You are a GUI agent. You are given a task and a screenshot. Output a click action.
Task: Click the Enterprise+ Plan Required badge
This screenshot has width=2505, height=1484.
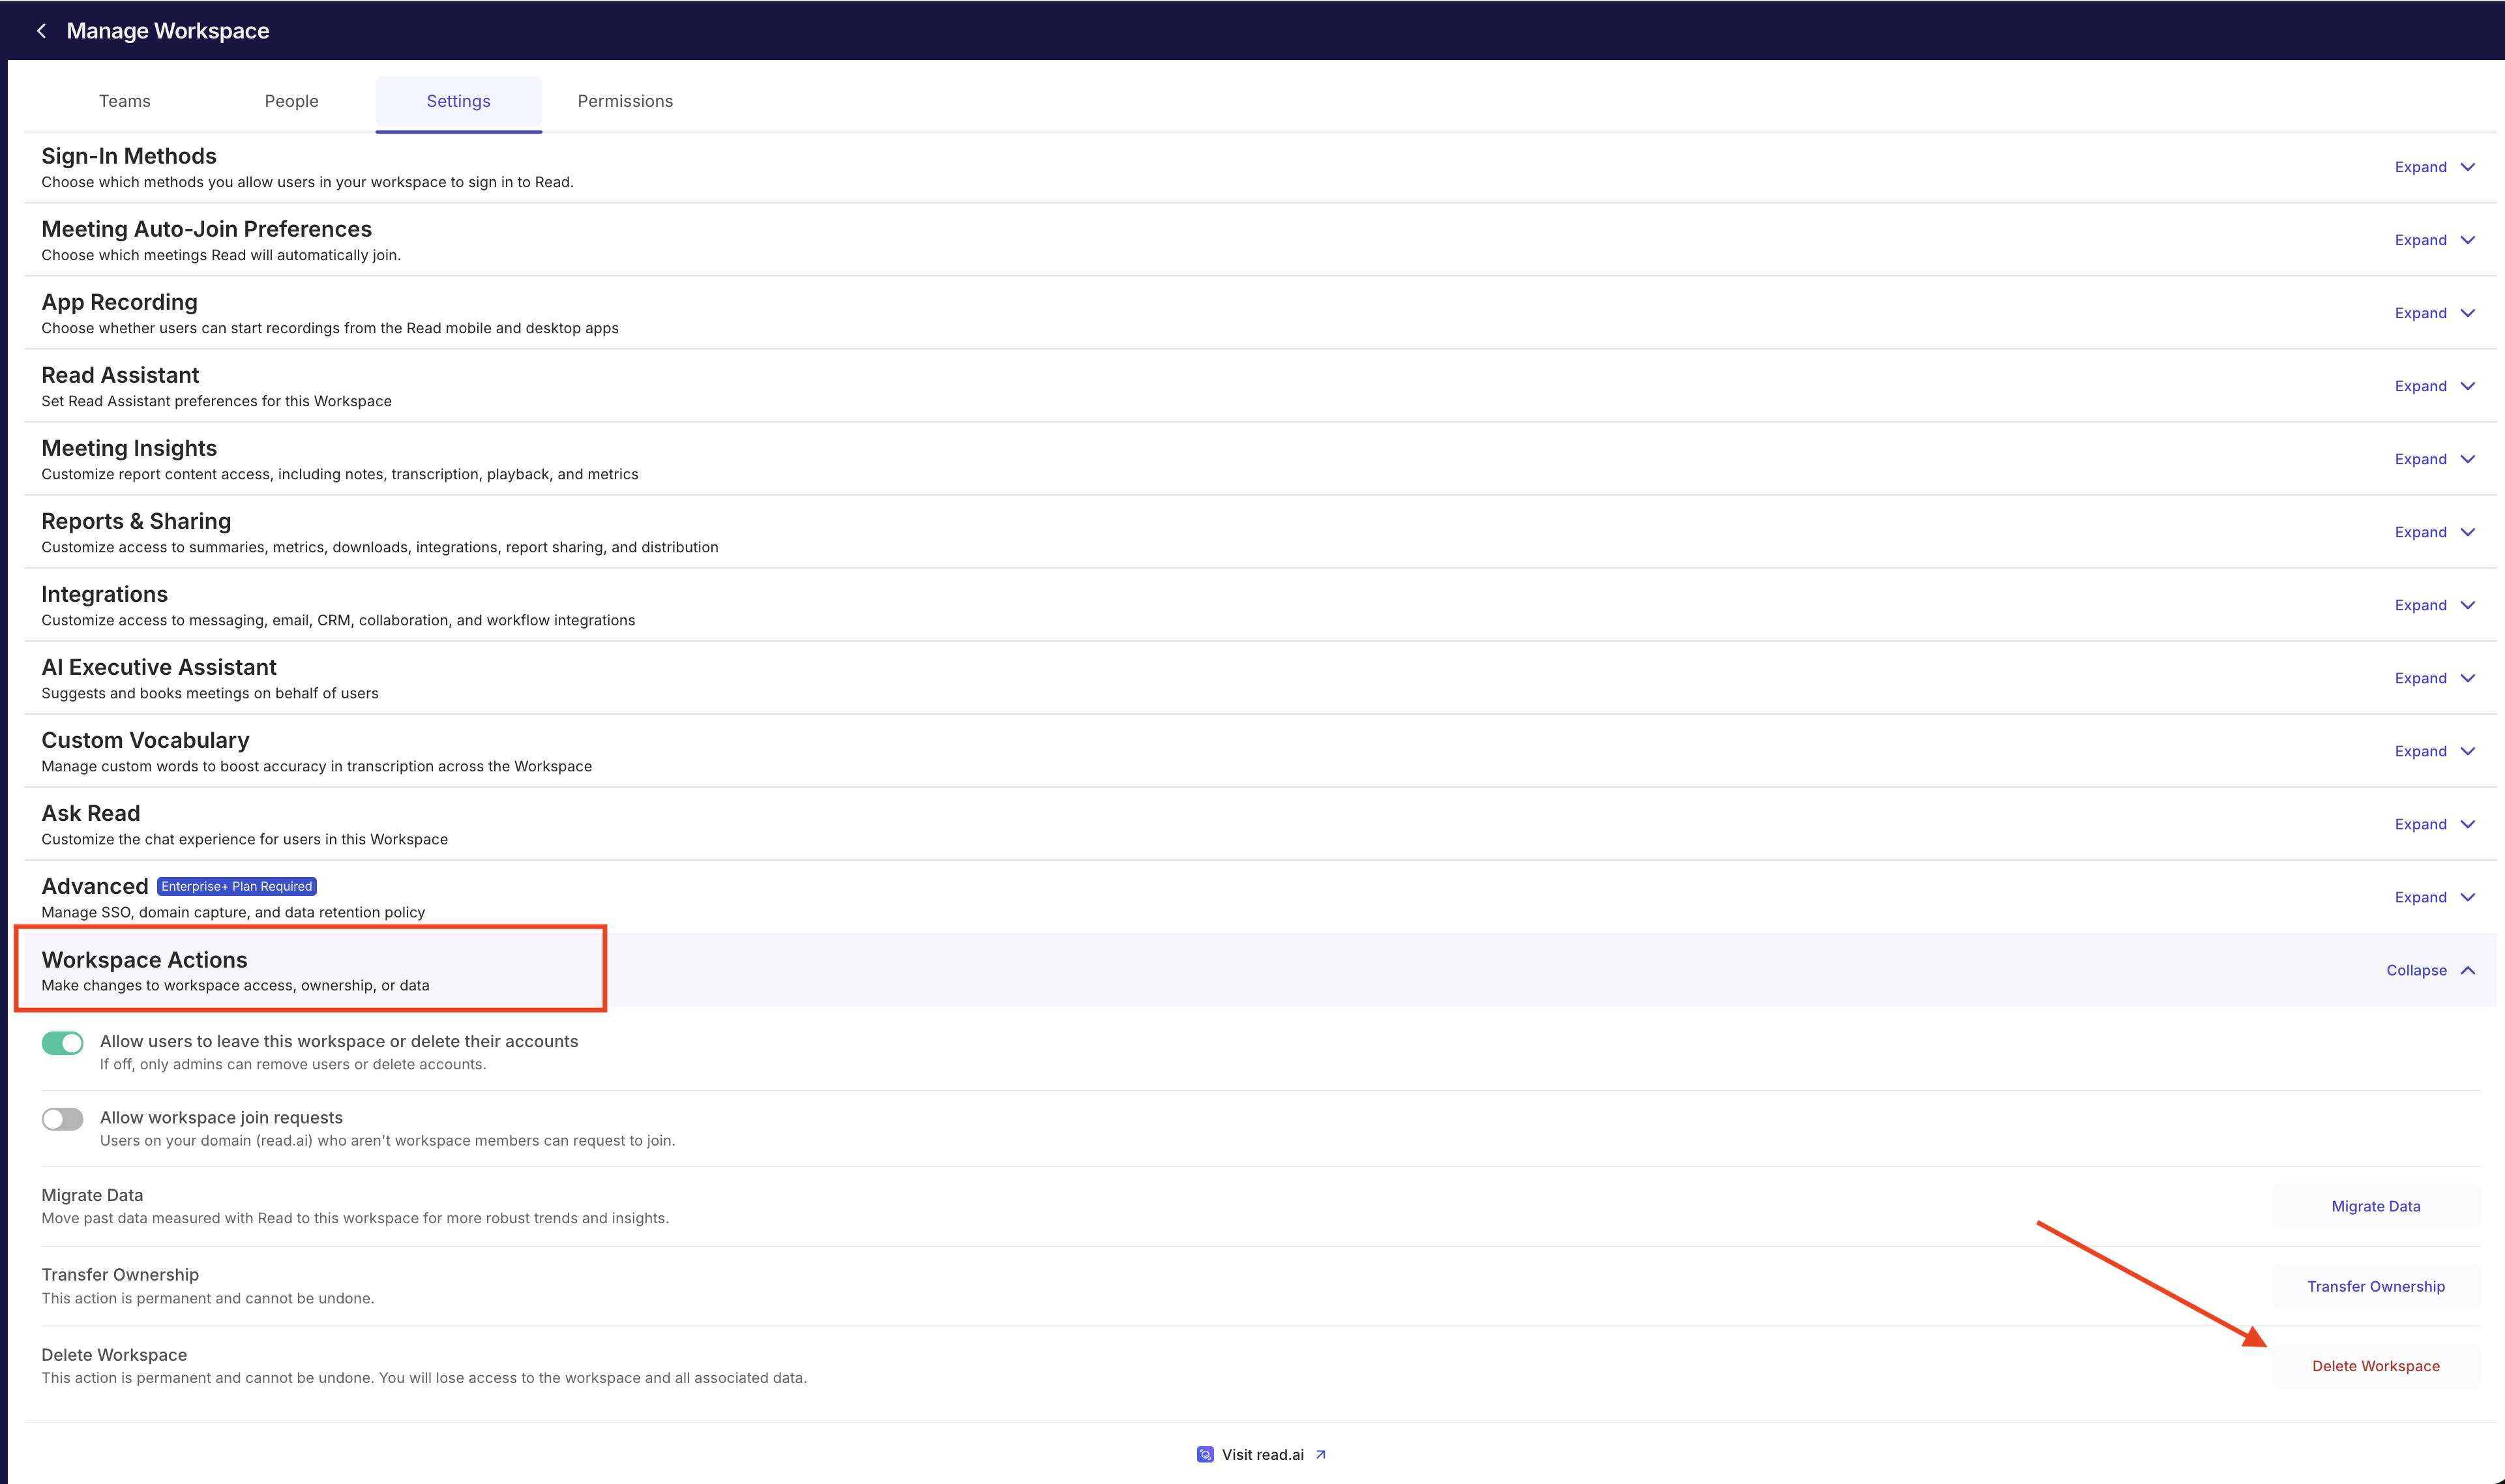[x=237, y=886]
